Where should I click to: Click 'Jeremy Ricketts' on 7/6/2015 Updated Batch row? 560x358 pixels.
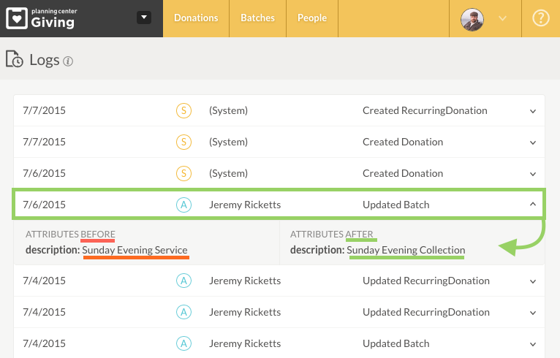pyautogui.click(x=245, y=205)
